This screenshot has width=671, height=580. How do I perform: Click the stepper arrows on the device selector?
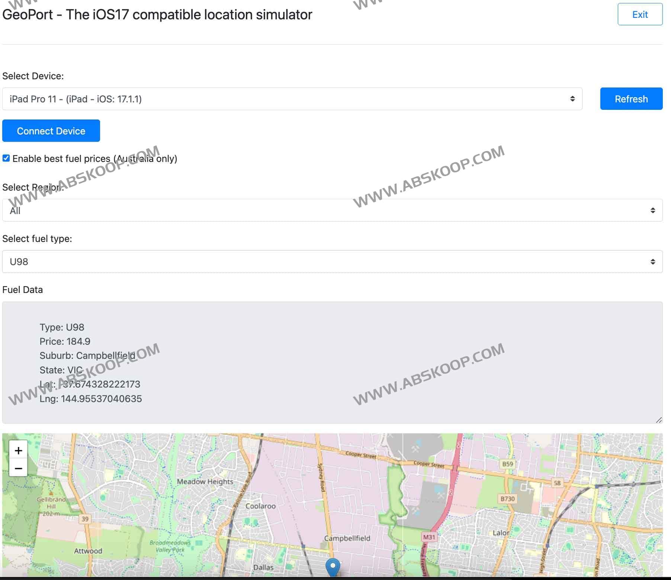[572, 99]
